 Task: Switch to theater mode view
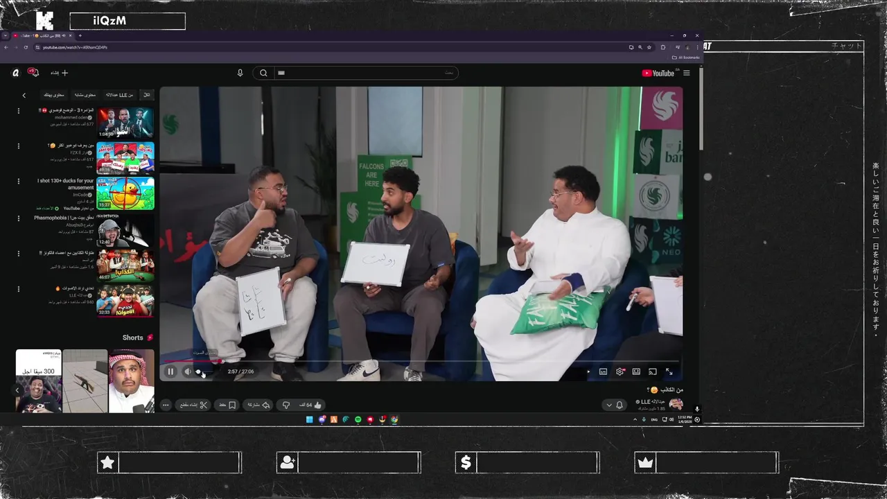point(636,371)
